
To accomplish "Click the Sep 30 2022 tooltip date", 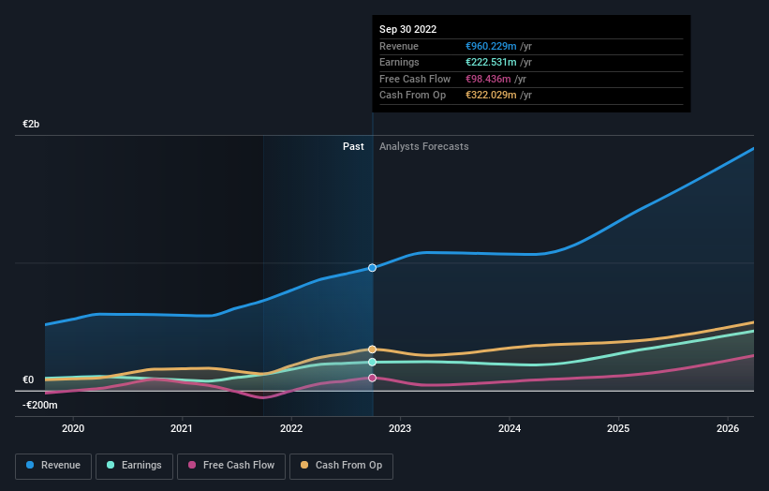I will coord(407,29).
